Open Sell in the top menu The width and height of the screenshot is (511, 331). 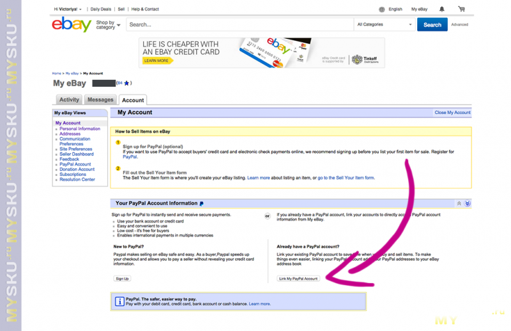pos(121,9)
